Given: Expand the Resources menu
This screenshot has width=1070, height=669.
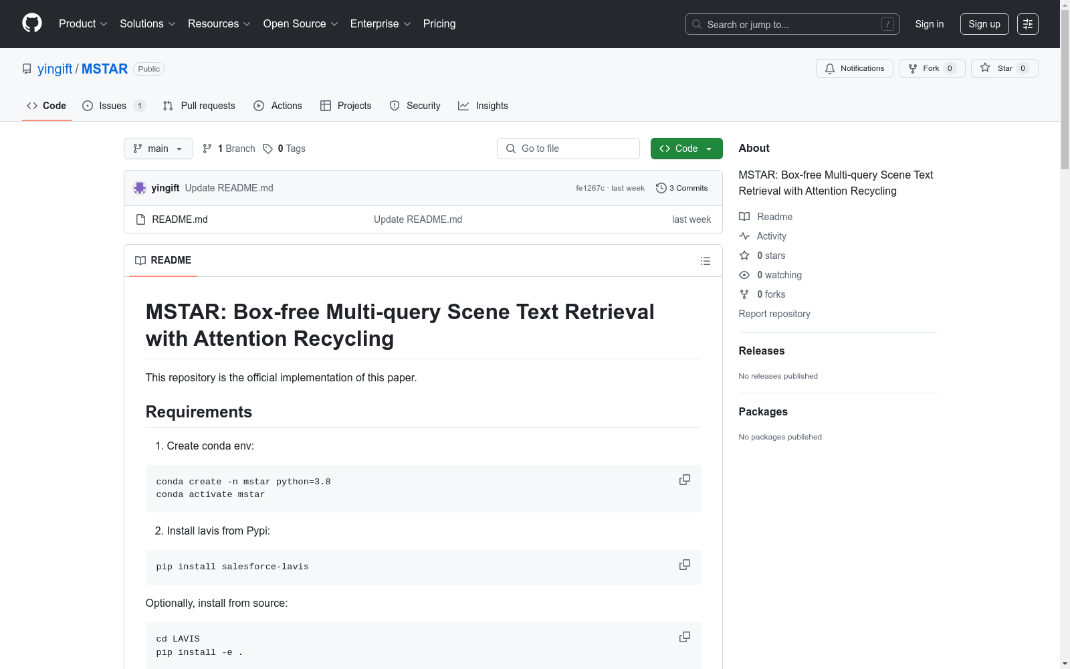Looking at the screenshot, I should click(x=219, y=23).
